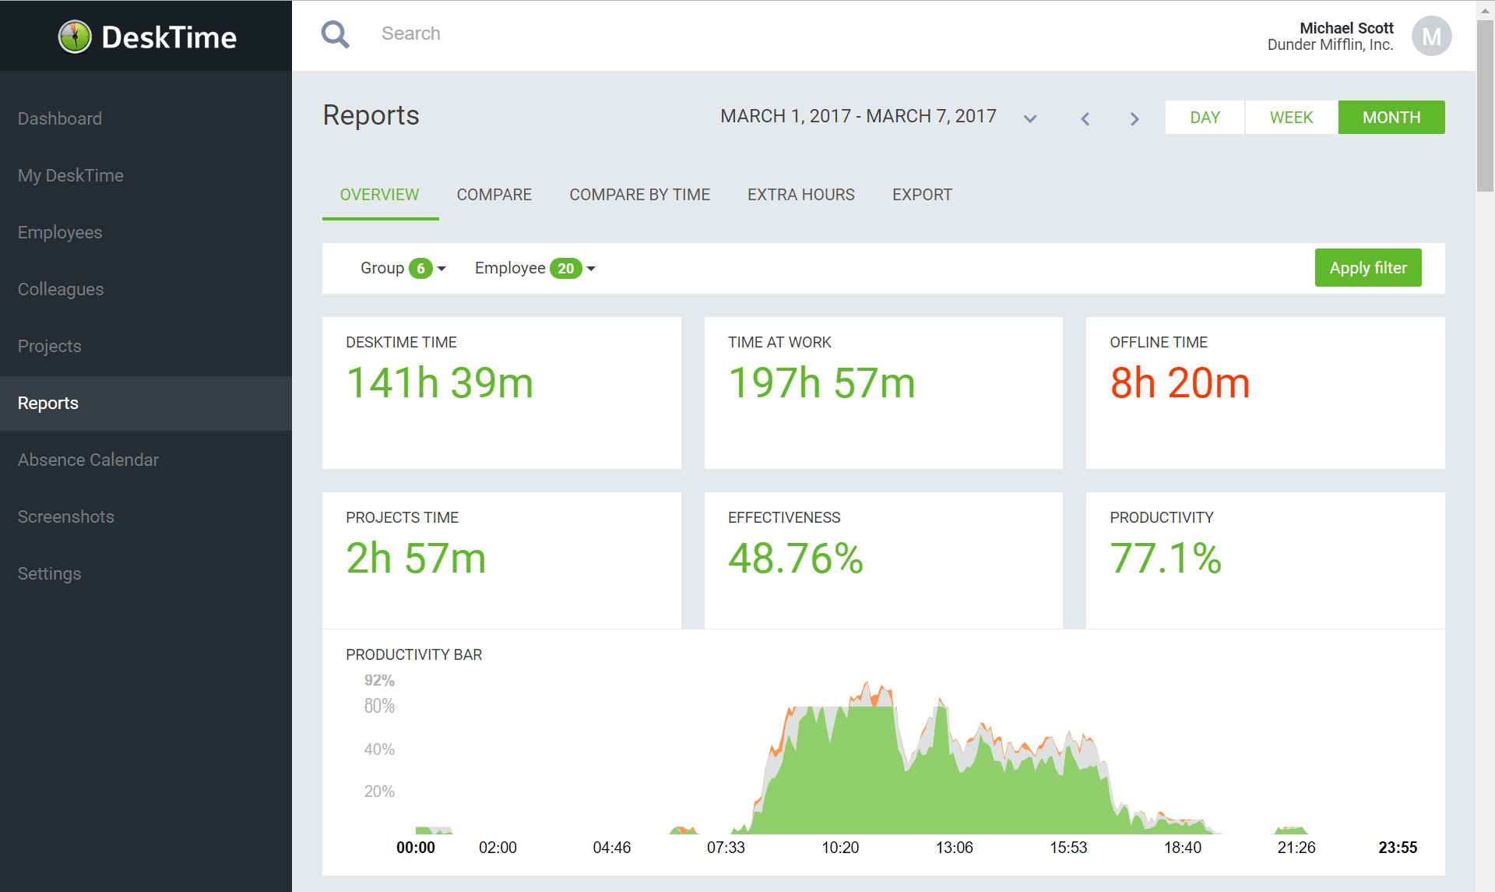Screen dimensions: 1495x892
Task: Click the 92% label on the chart
Action: pos(379,680)
